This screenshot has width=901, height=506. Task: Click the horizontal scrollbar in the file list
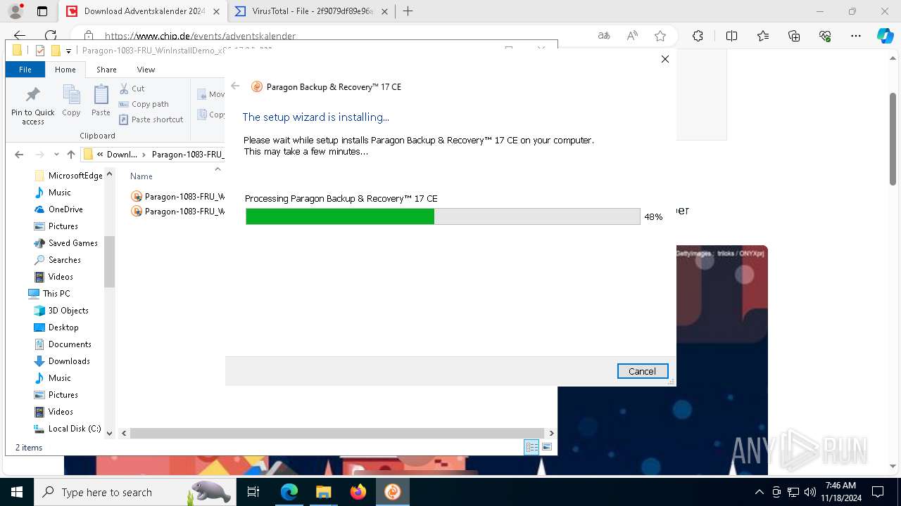[x=337, y=434]
